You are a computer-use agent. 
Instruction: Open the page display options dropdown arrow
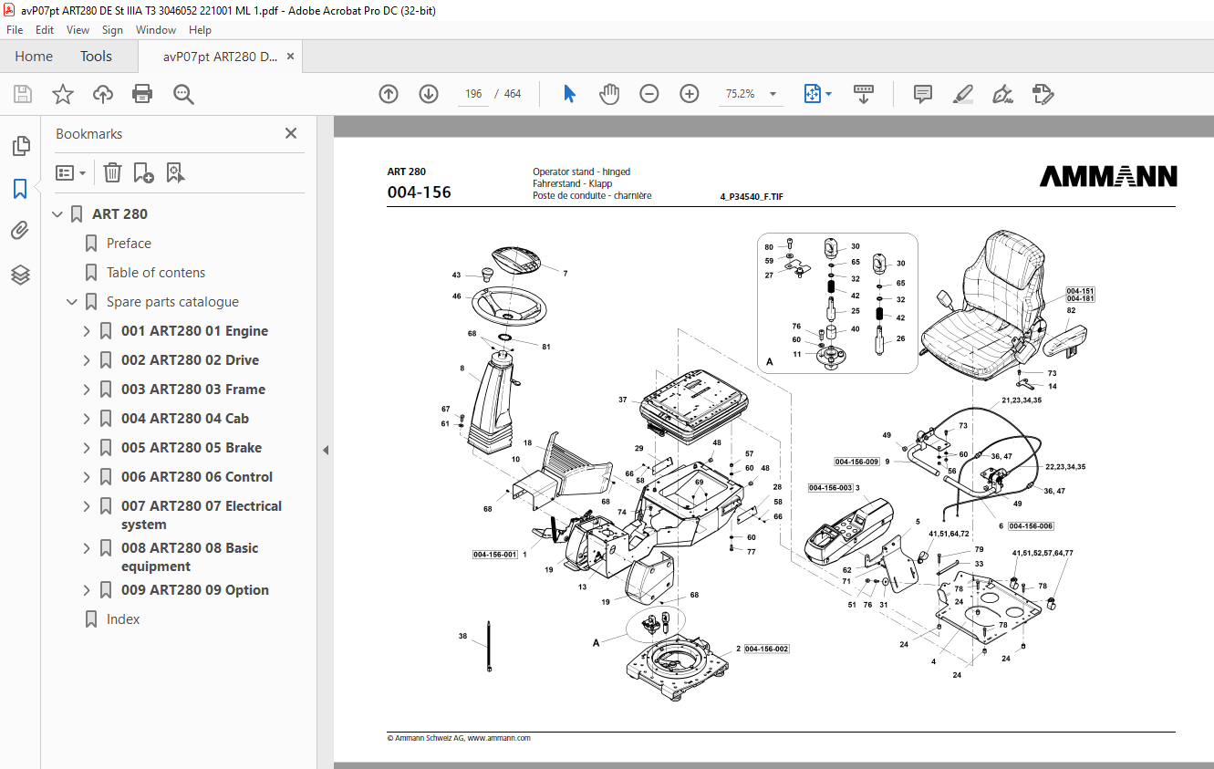828,94
